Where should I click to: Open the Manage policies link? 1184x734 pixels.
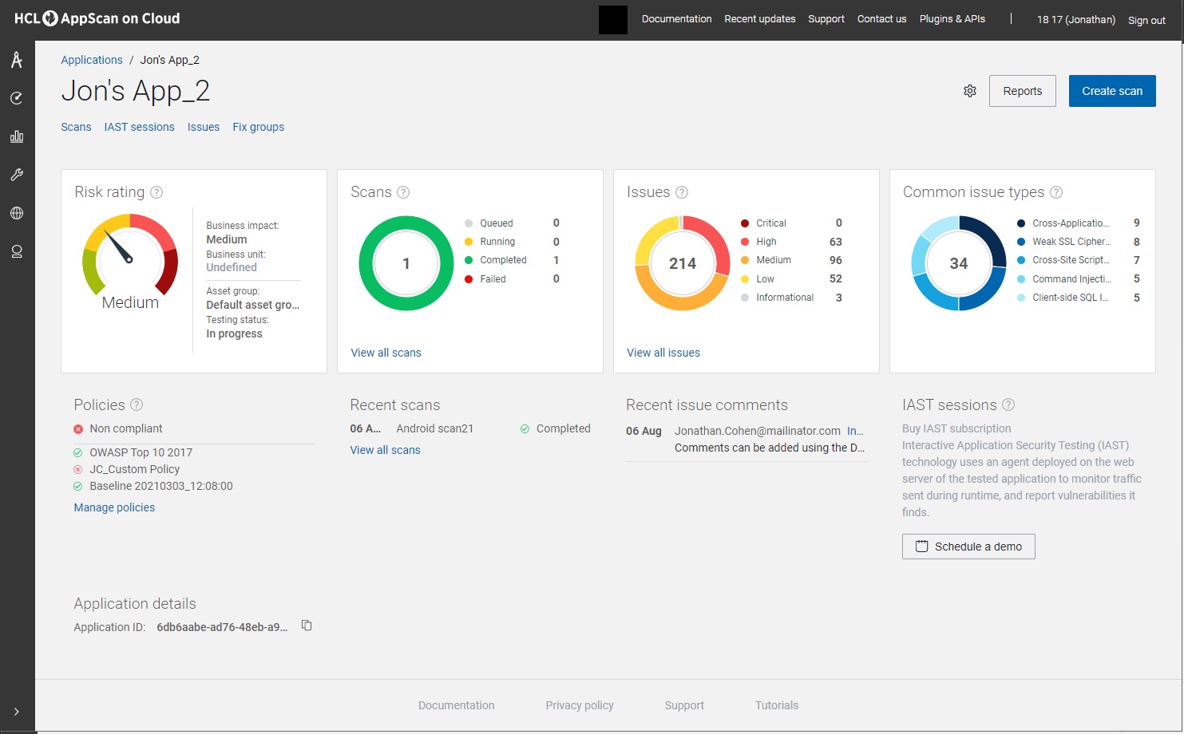click(114, 507)
